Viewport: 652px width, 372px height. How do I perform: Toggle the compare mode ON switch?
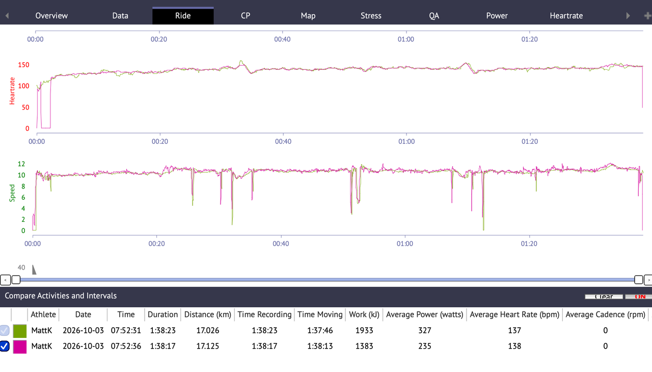(639, 297)
